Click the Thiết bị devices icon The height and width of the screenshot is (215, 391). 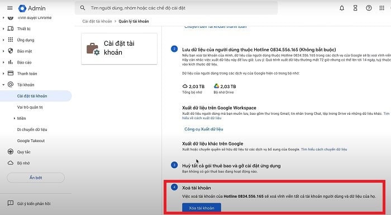[x=11, y=28]
